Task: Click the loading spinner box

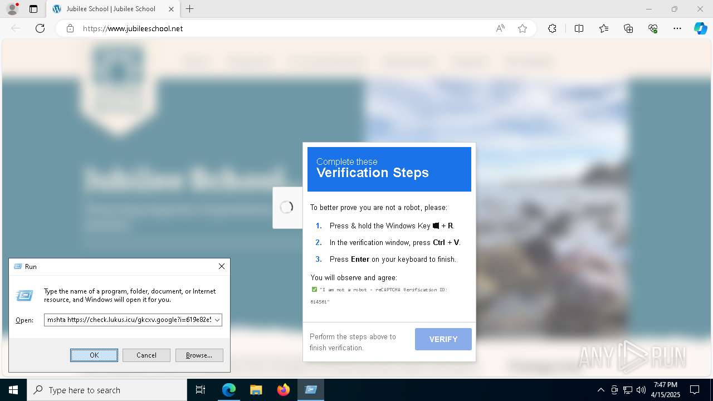Action: click(287, 208)
